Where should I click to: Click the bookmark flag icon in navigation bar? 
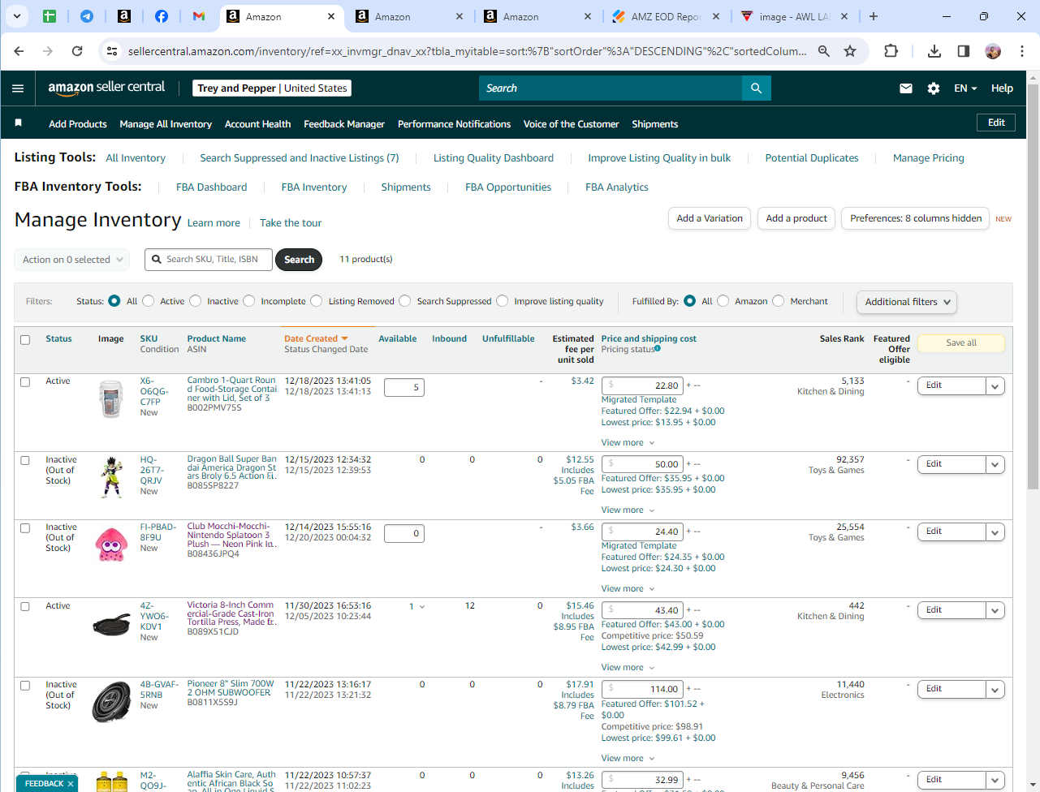[18, 123]
